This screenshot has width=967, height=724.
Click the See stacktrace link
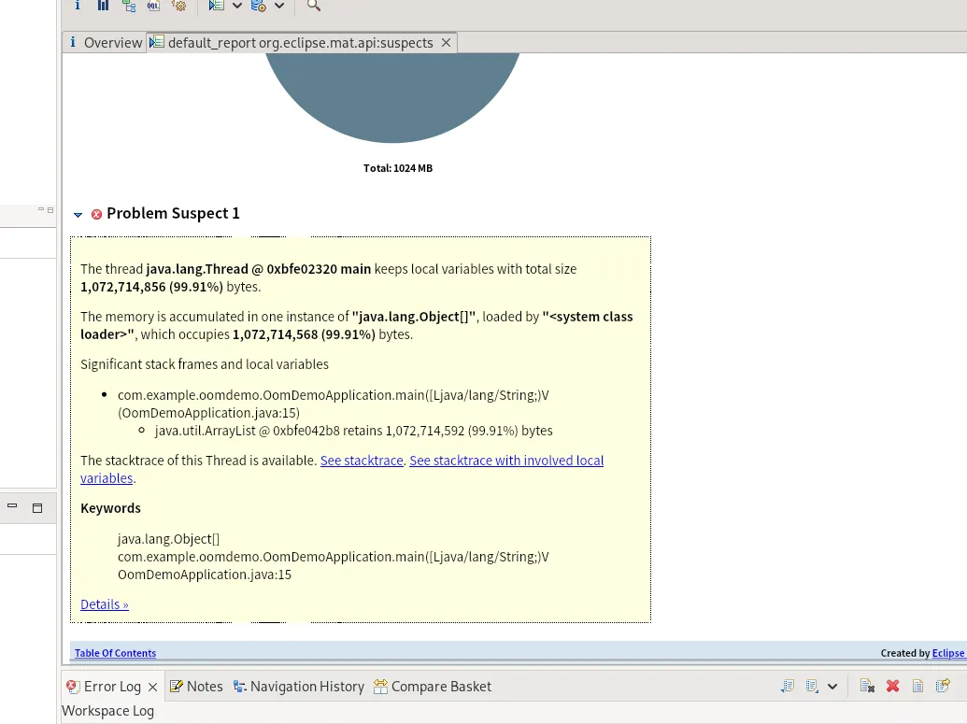[x=362, y=461]
